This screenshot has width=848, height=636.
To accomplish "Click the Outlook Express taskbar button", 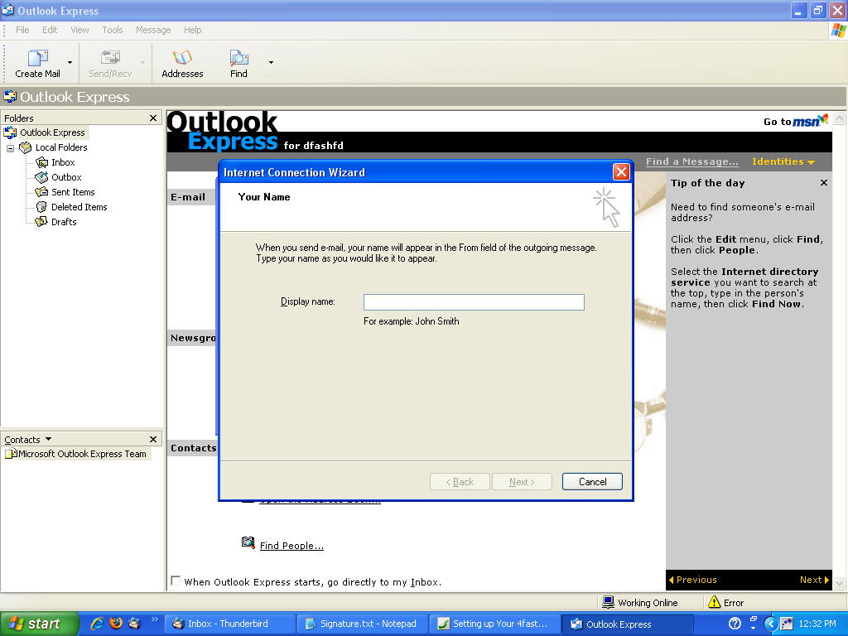I will click(628, 624).
